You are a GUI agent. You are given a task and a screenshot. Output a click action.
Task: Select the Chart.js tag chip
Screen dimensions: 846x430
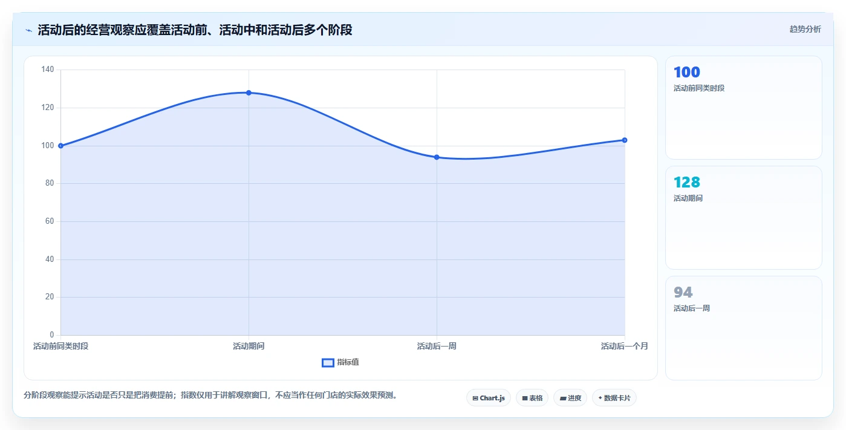(489, 398)
